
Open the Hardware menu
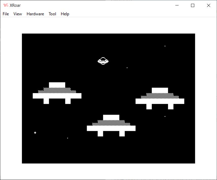[x=35, y=14]
